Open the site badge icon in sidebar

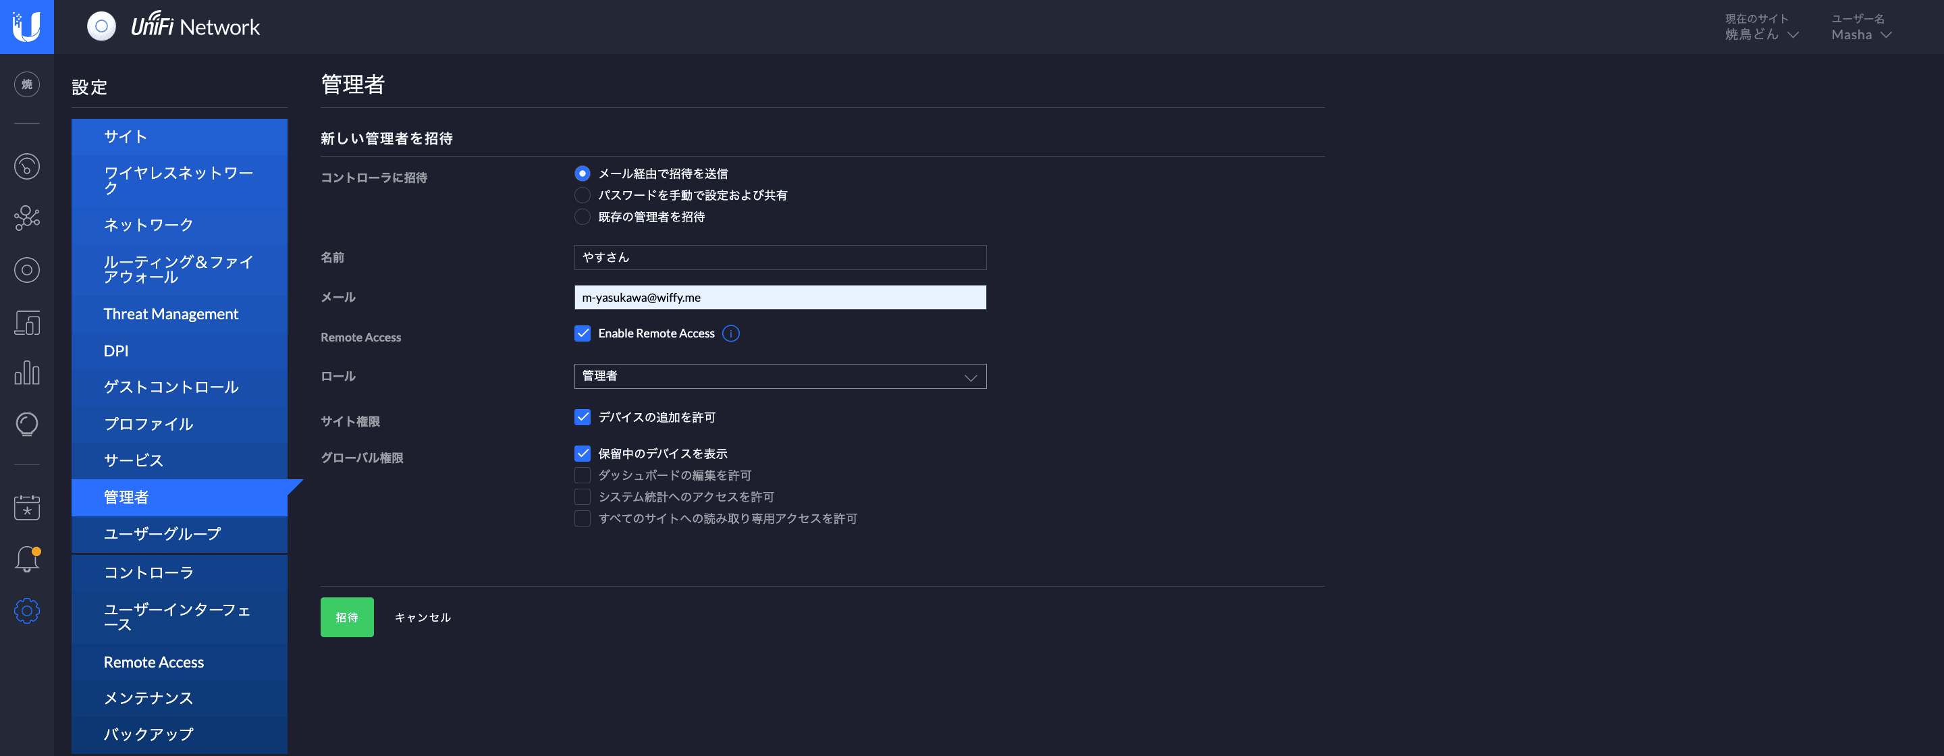tap(27, 84)
